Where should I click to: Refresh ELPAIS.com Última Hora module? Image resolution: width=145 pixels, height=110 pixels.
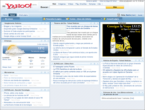[91, 64]
